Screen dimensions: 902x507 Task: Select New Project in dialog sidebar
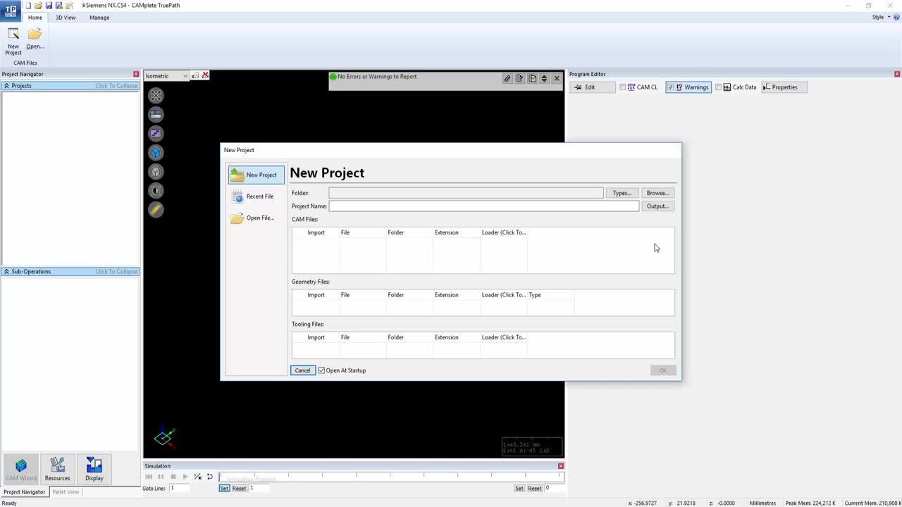click(256, 175)
